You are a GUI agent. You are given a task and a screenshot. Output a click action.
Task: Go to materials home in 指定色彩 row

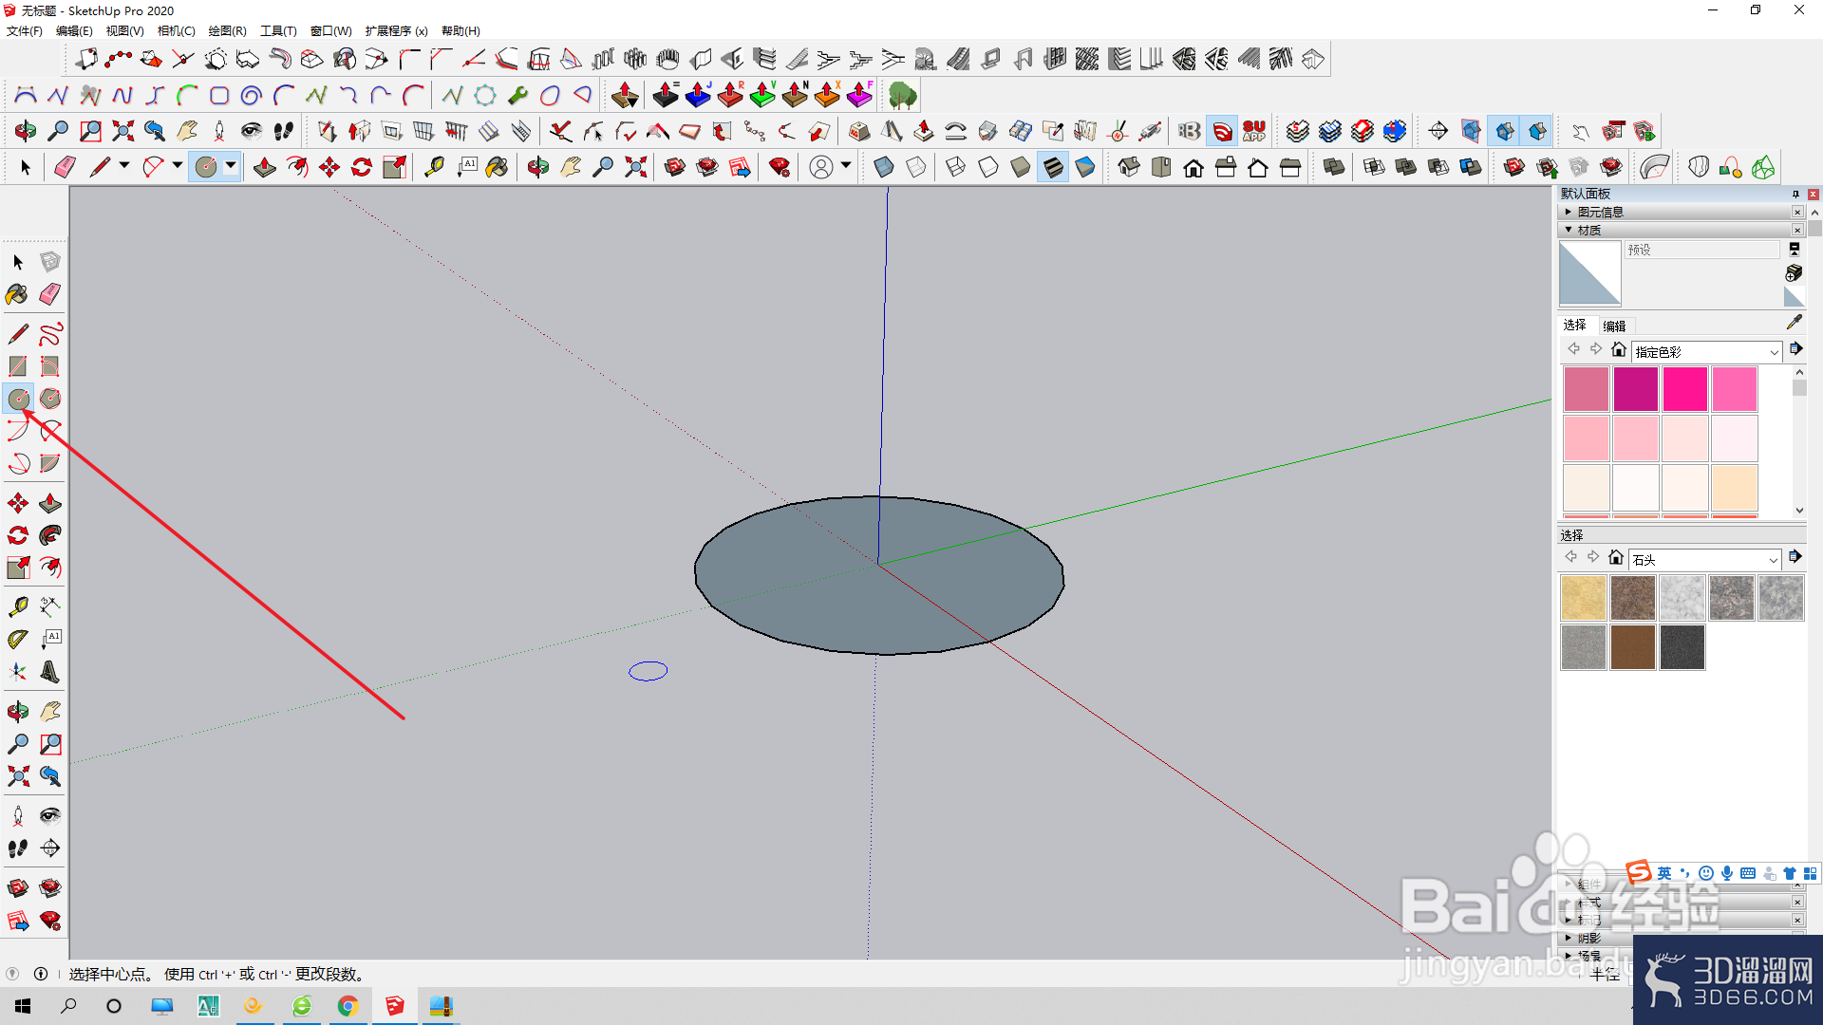coord(1619,349)
